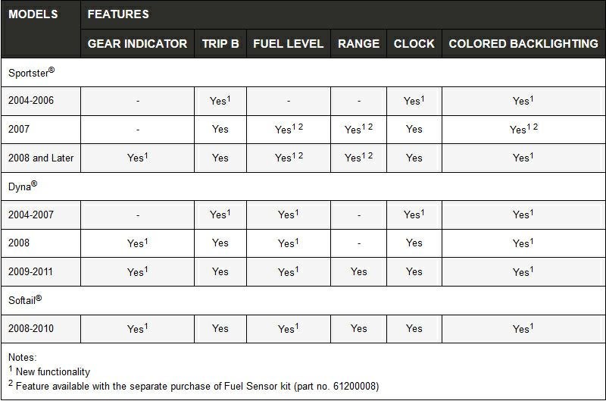Select the Dyna section row label
The image size is (606, 401).
23,186
